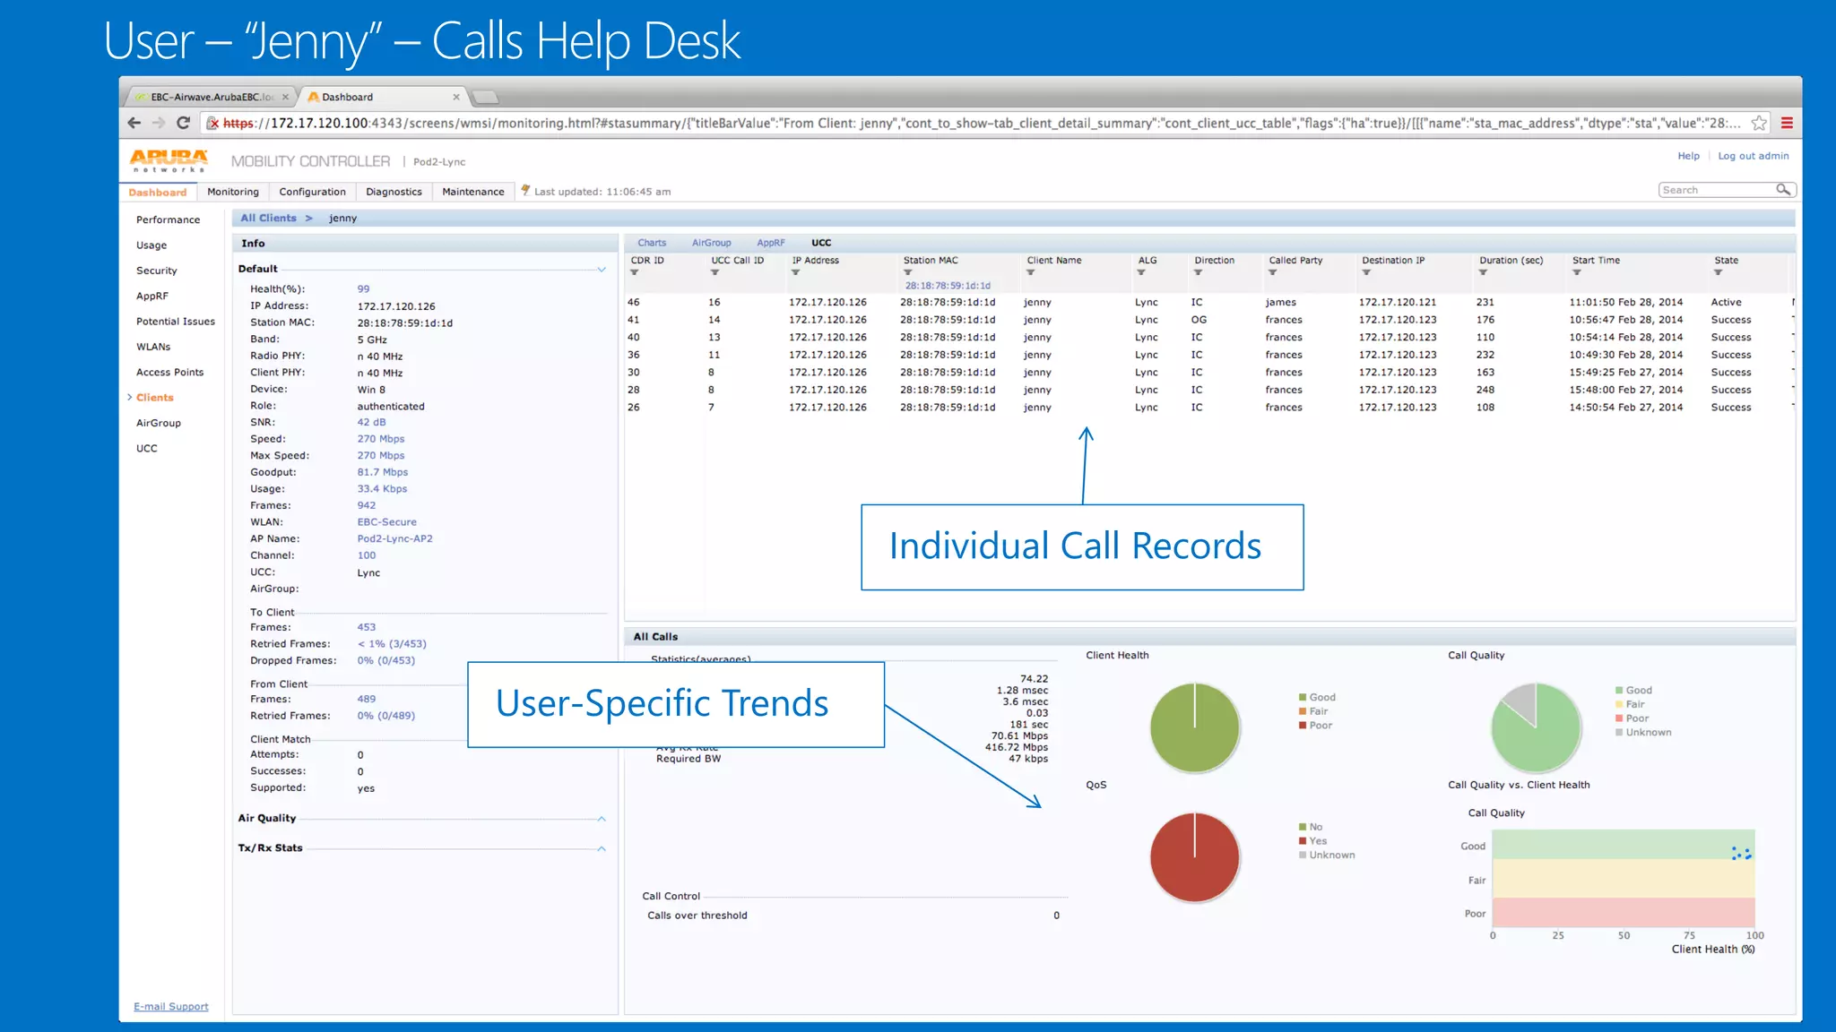Expand the Air Quality section
Viewport: 1836px width, 1032px height.
coord(602,819)
